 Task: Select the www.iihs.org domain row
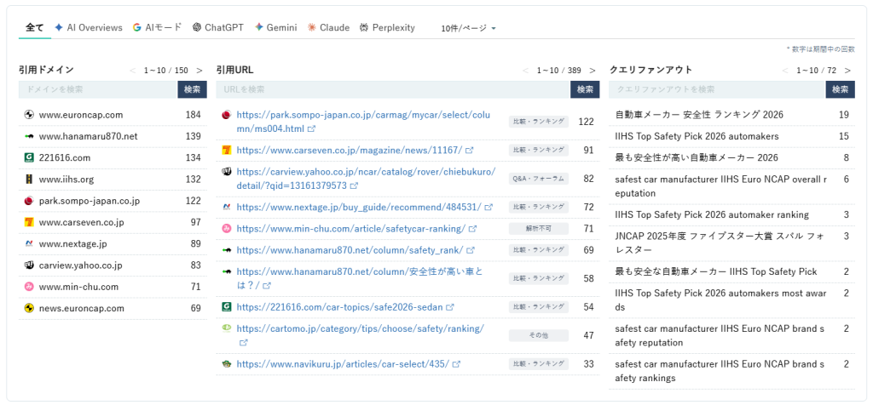click(113, 180)
